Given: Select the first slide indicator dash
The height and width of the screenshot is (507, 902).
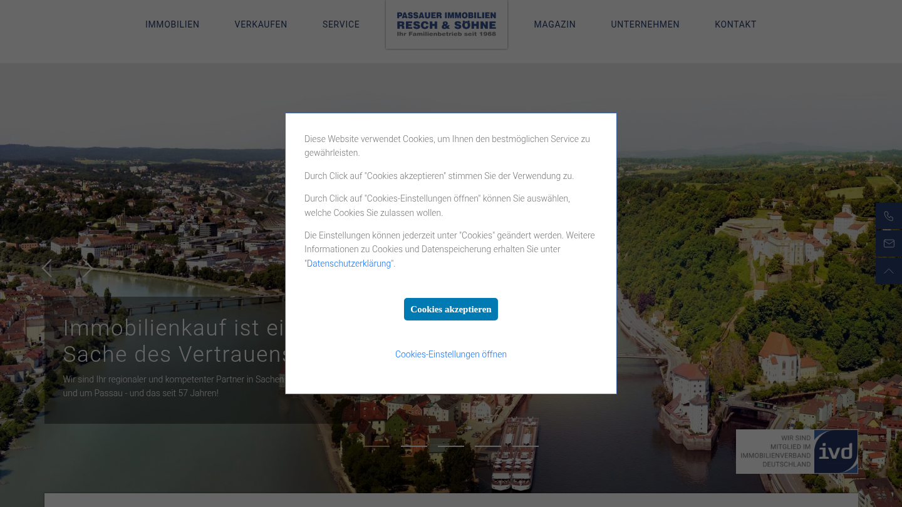Looking at the screenshot, I should click(376, 446).
